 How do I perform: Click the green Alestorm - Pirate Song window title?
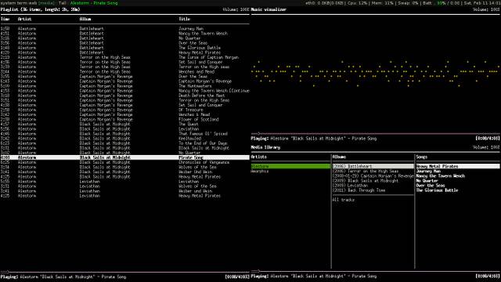tap(94, 3)
